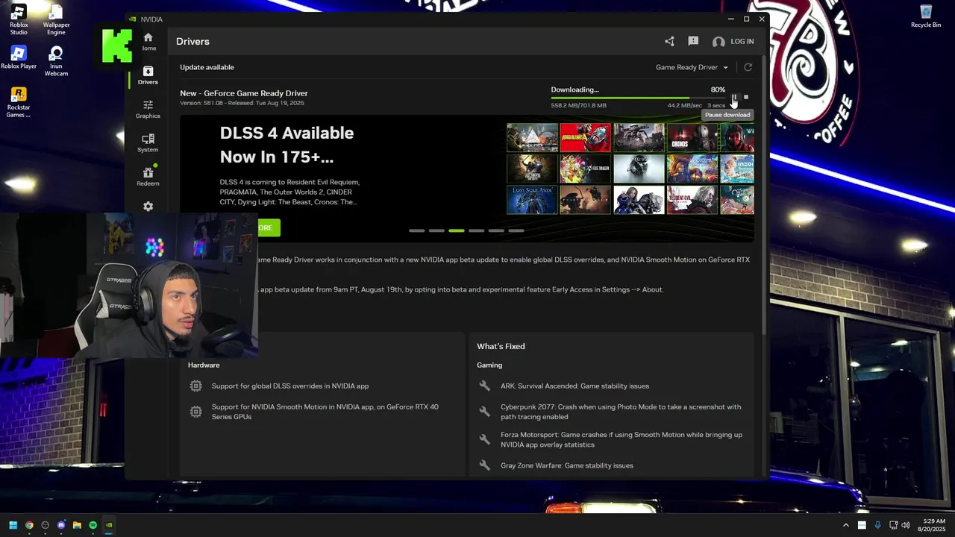Open File Explorer from taskbar
The width and height of the screenshot is (955, 537).
click(x=77, y=525)
